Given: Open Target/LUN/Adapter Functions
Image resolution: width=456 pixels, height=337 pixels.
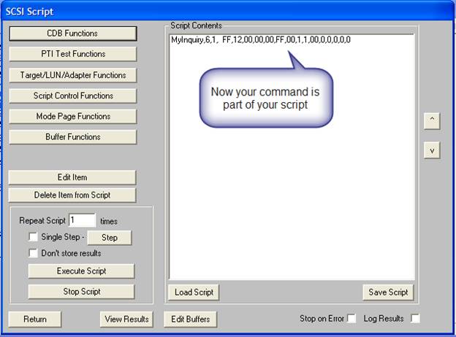Looking at the screenshot, I should pos(72,75).
